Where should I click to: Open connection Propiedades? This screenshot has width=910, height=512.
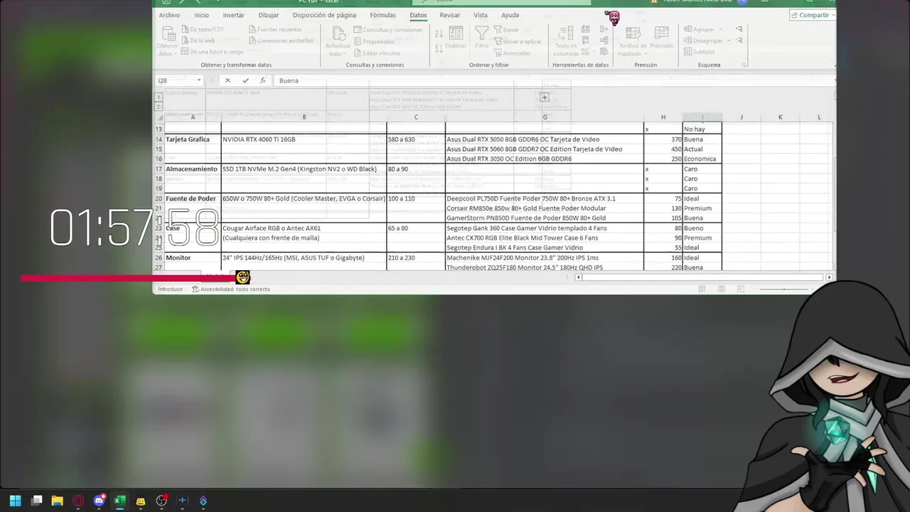pyautogui.click(x=374, y=41)
